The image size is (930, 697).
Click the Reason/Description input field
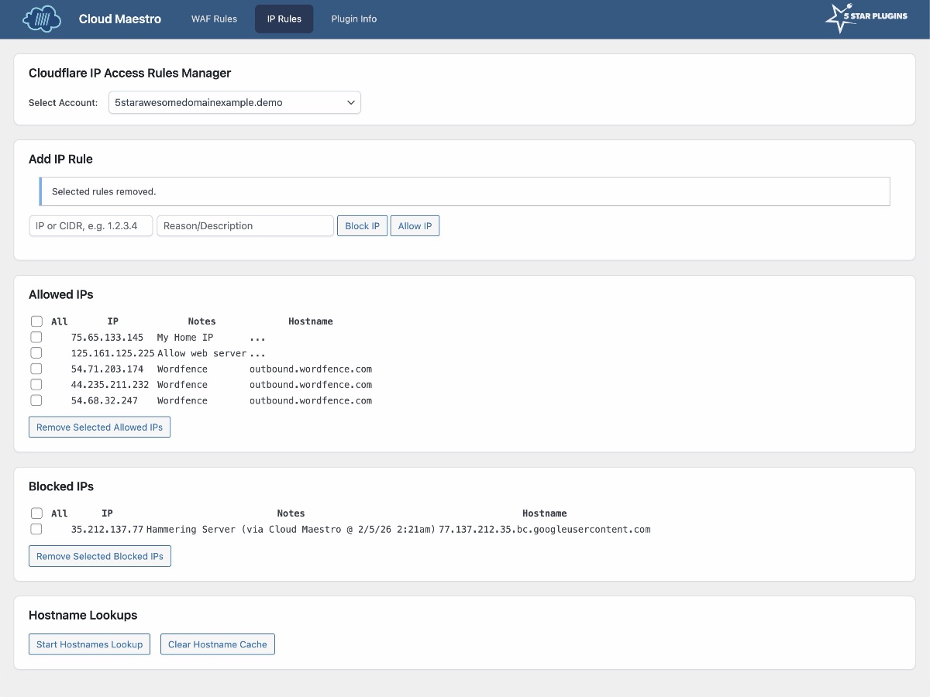pos(245,225)
